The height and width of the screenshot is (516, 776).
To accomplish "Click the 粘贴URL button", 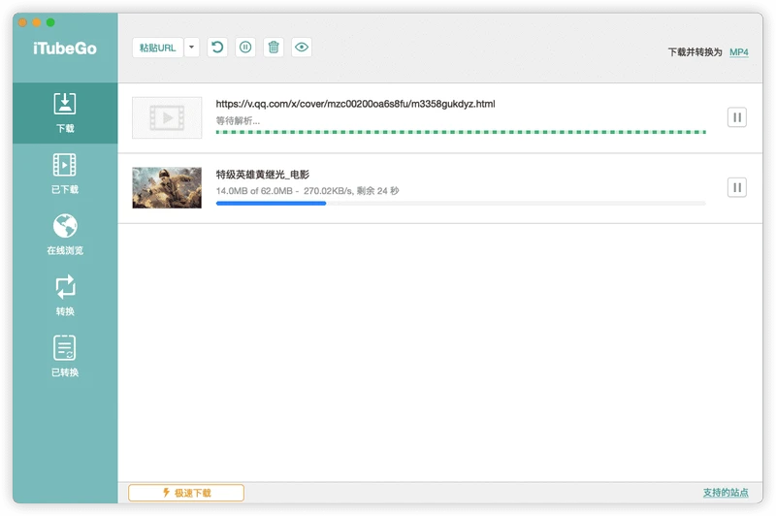I will [158, 48].
